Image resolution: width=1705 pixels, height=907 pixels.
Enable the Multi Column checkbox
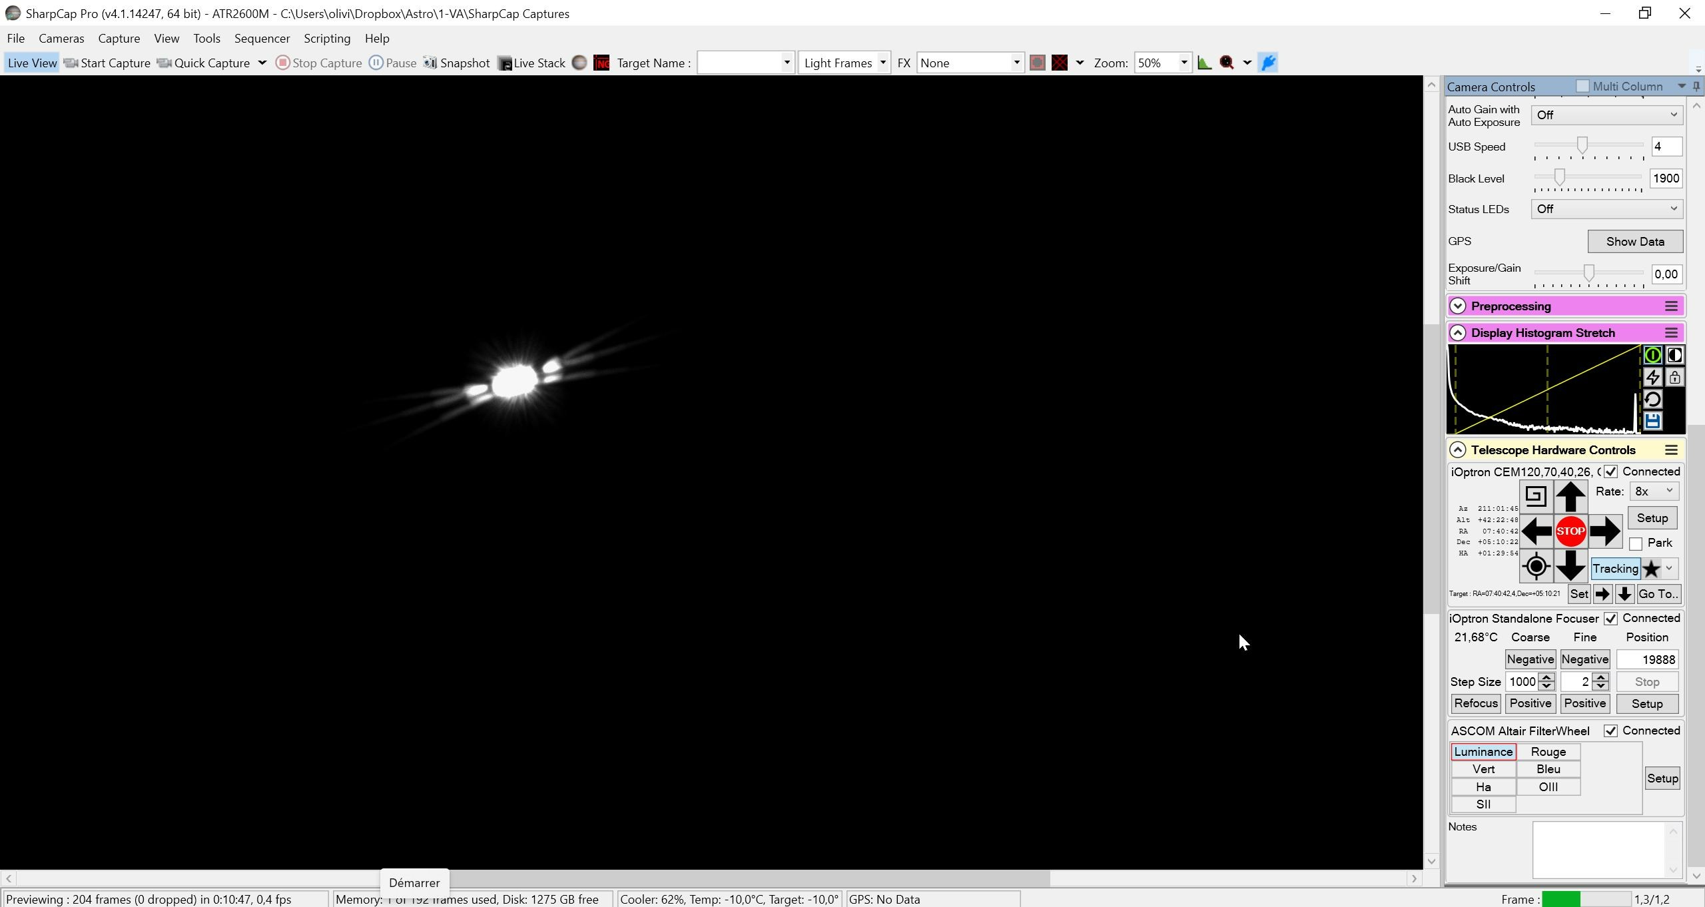1582,86
